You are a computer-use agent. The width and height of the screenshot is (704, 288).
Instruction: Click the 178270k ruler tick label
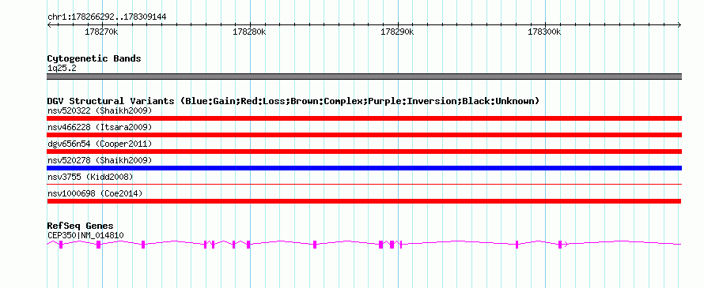101,32
